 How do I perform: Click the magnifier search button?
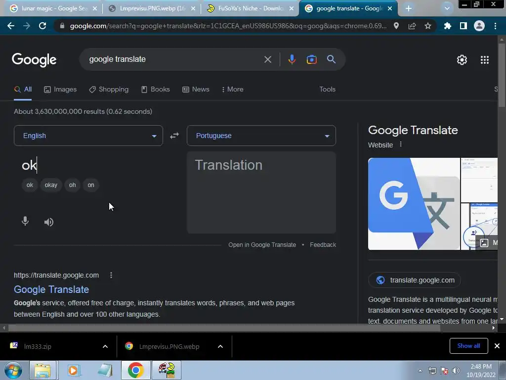point(332,59)
